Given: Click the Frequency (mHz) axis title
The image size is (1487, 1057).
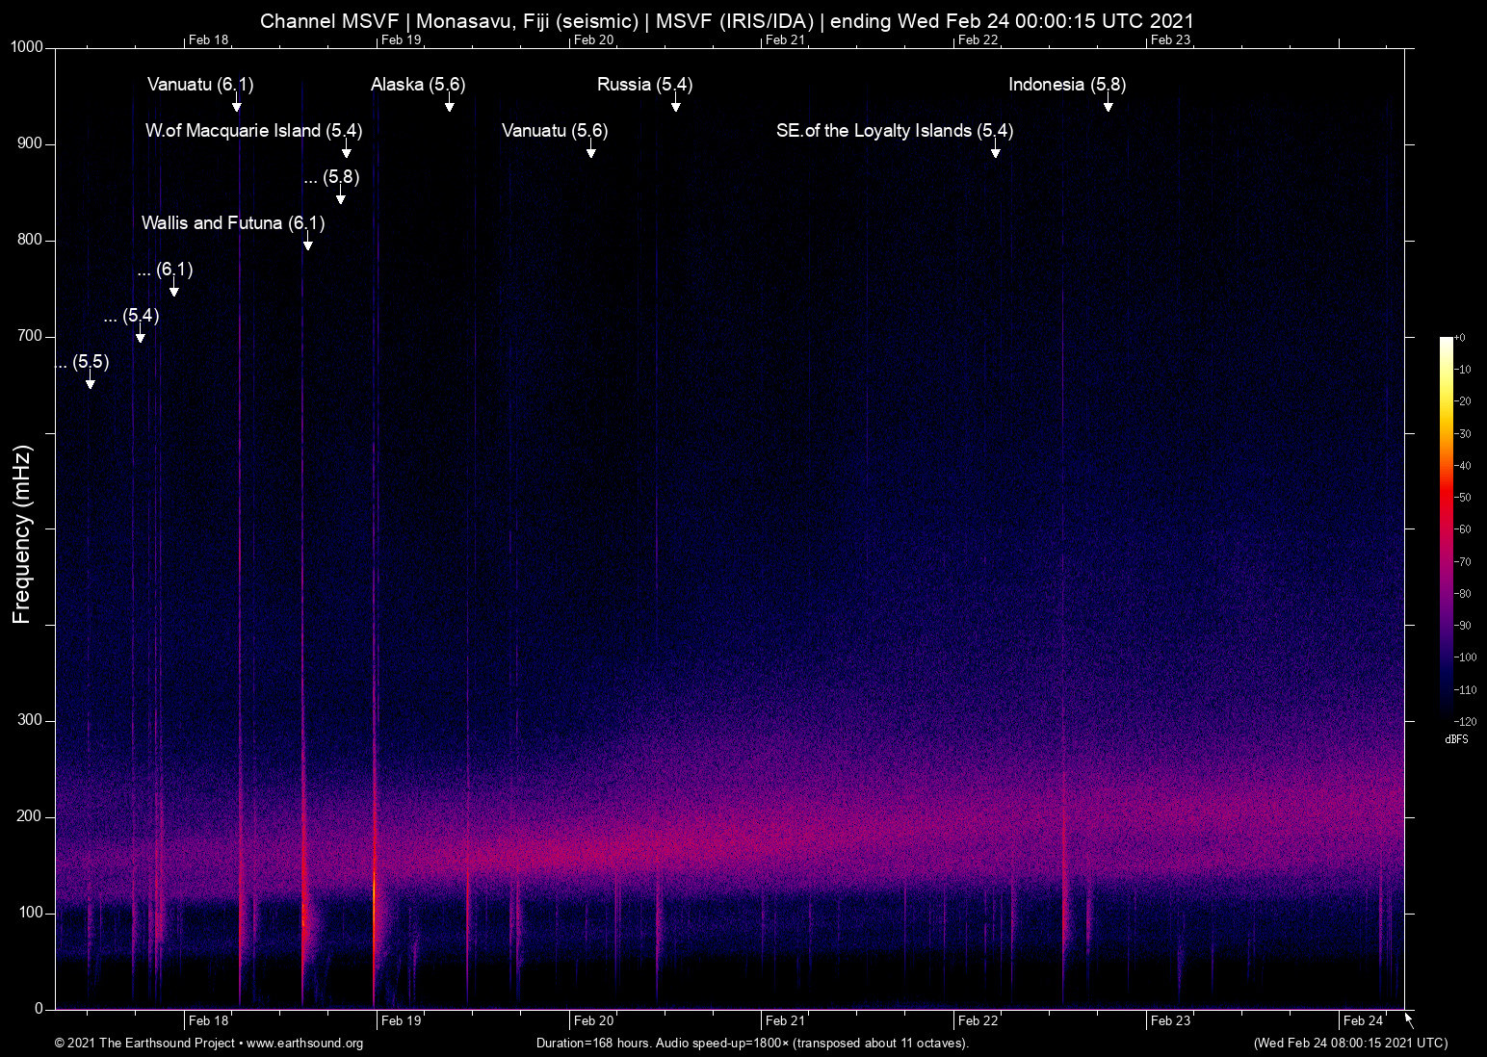Looking at the screenshot, I should pos(22,534).
